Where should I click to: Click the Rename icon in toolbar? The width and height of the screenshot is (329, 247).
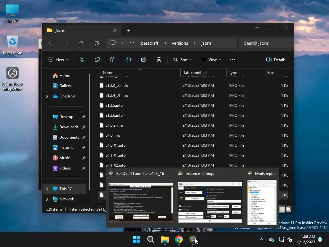[128, 59]
